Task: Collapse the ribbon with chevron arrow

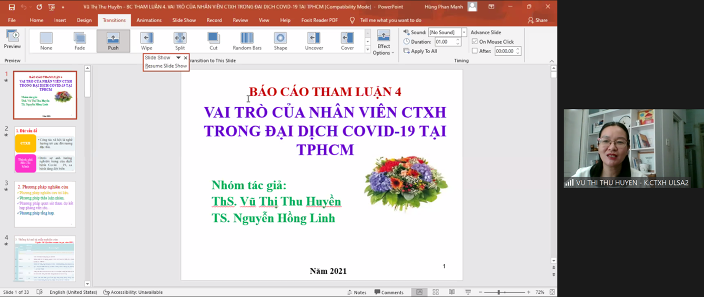Action: point(552,61)
